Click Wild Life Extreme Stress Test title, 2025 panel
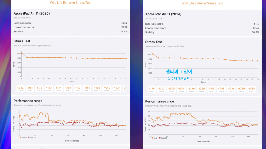The height and width of the screenshot is (149, 266). (70, 2)
